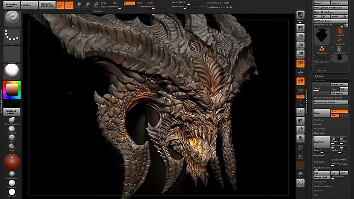
Task: Click right shelf Rotate view icon
Action: [300, 138]
